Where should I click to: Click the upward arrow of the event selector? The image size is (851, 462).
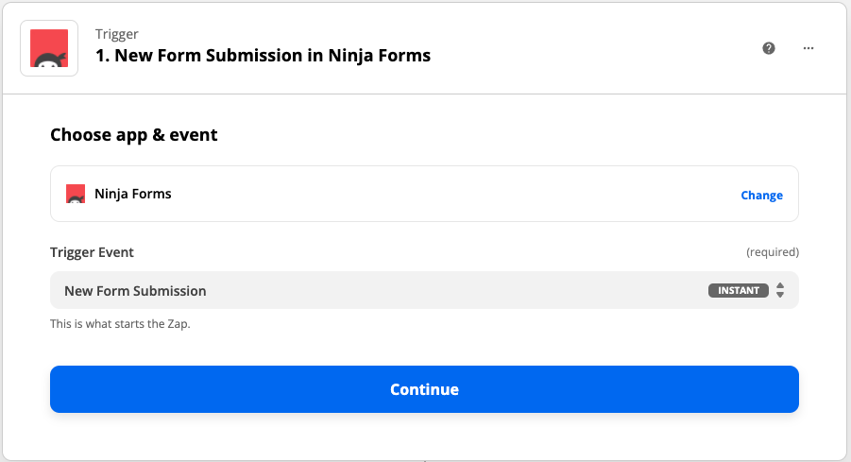click(x=780, y=285)
